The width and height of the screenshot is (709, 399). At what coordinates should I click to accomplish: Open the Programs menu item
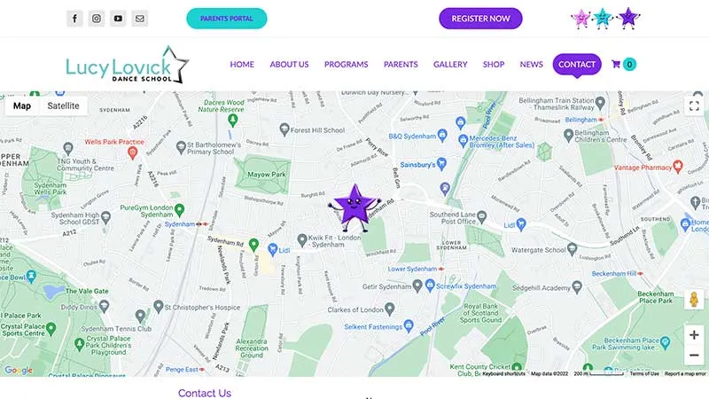pos(346,64)
